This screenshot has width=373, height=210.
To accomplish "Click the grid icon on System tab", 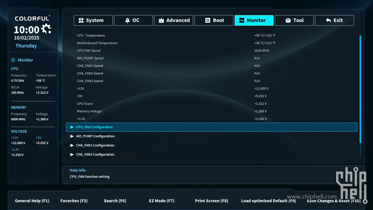I will pos(81,21).
